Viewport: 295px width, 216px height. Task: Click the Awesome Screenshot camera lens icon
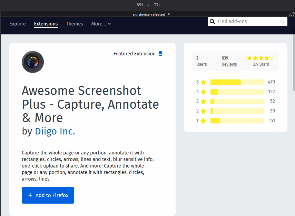33,62
